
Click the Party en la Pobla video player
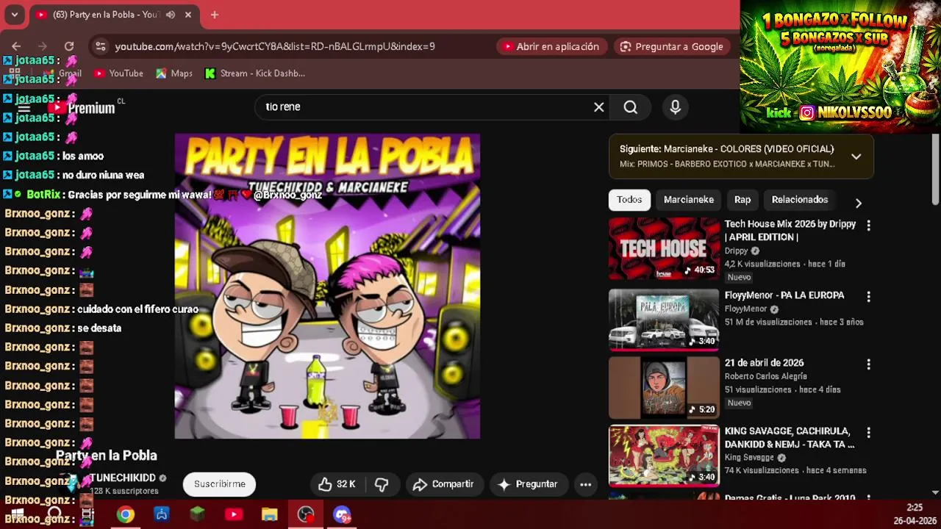click(327, 287)
